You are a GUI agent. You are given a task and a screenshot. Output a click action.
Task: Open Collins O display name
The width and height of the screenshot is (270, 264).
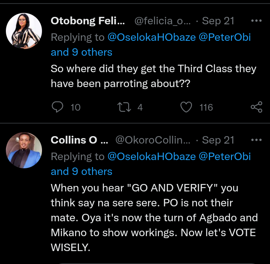tap(79, 140)
